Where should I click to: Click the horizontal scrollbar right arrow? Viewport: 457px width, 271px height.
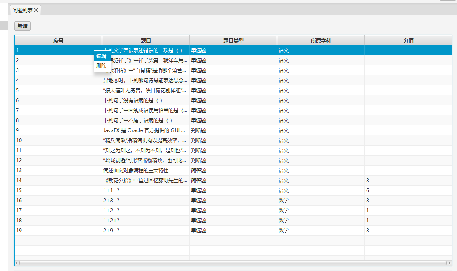(449, 263)
